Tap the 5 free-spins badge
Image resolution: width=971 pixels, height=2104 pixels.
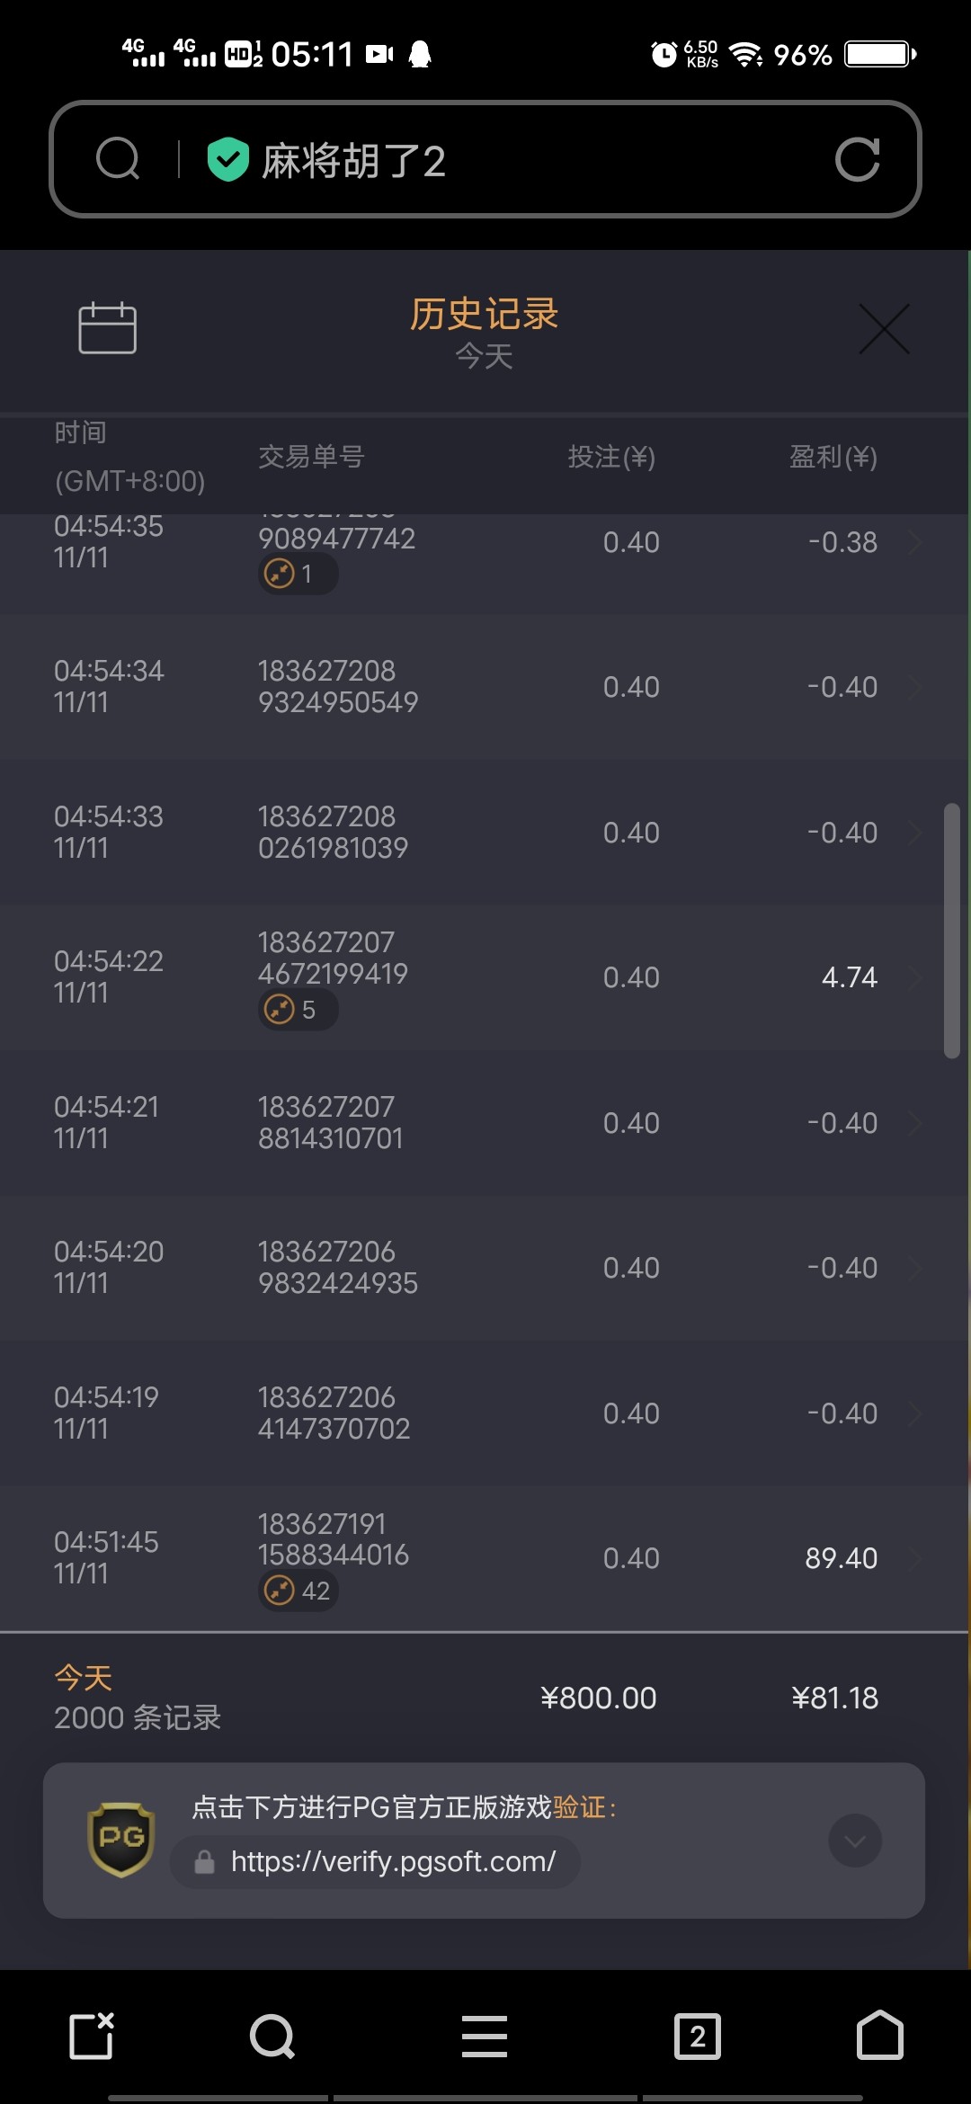click(x=298, y=1010)
